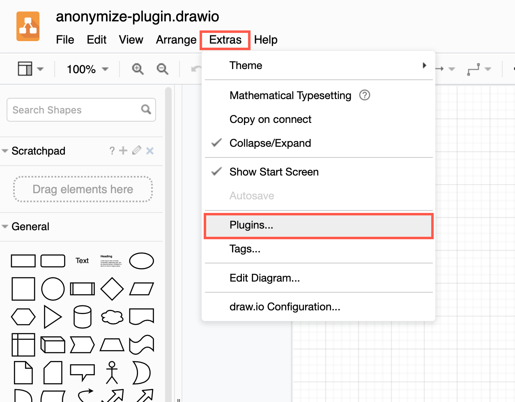Click the Scratchpad help question mark icon

(112, 150)
